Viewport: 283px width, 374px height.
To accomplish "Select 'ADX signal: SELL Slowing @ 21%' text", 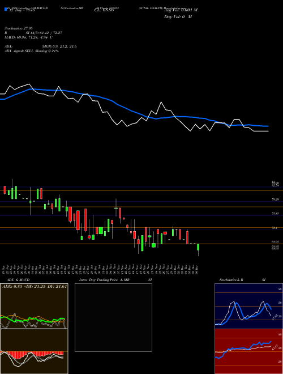I will [x=32, y=51].
